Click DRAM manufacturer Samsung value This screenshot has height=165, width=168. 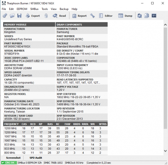(63, 32)
